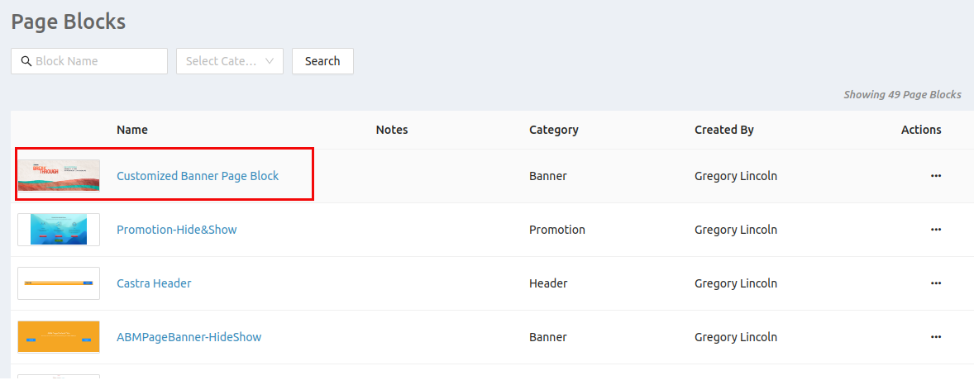Click the Actions column header
974x385 pixels.
[x=921, y=130]
